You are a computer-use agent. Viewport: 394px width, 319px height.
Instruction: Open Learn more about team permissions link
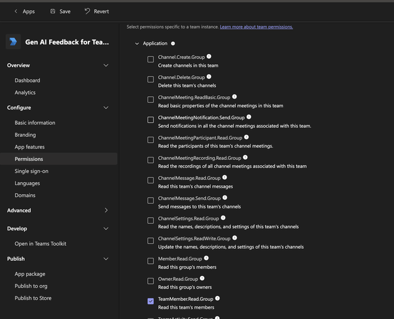256,27
